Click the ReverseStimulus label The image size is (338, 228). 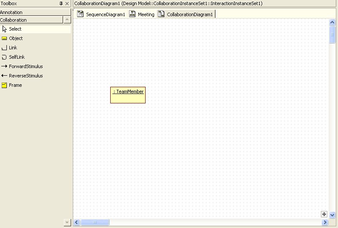tap(26, 76)
